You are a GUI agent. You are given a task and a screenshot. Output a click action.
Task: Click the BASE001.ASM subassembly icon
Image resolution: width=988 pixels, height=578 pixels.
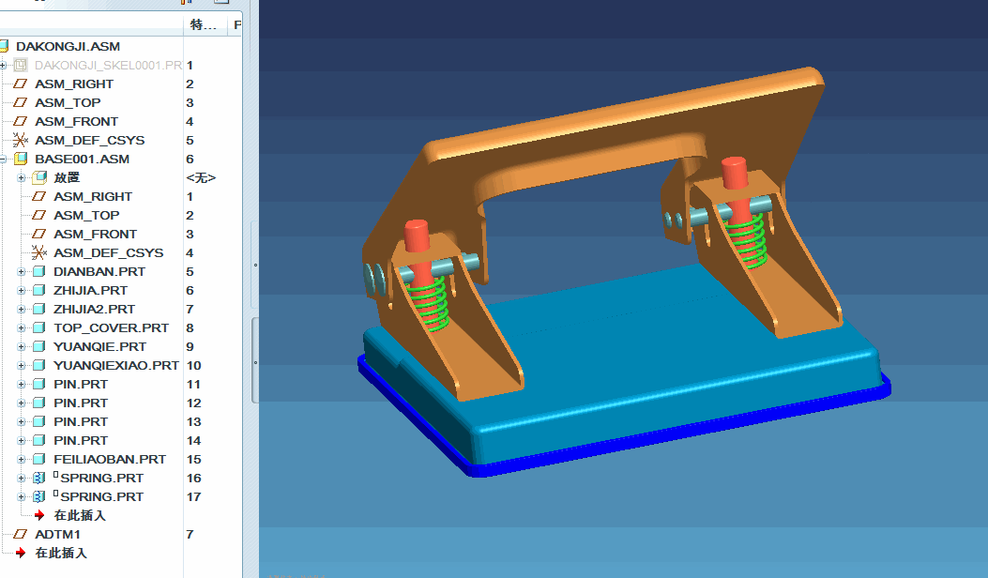click(x=20, y=159)
